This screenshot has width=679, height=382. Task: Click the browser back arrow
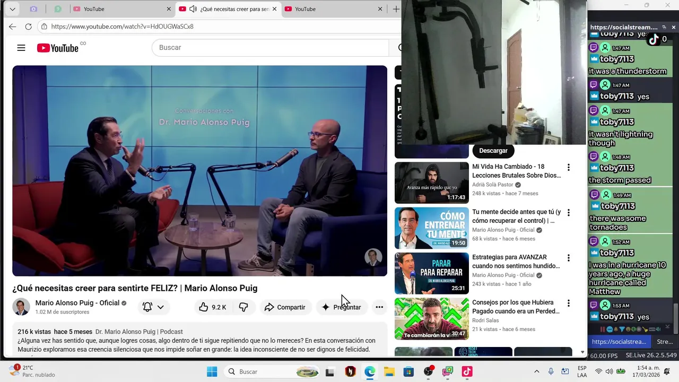click(13, 26)
